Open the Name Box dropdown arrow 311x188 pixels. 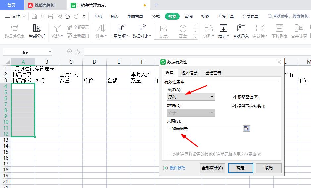pyautogui.click(x=50, y=52)
